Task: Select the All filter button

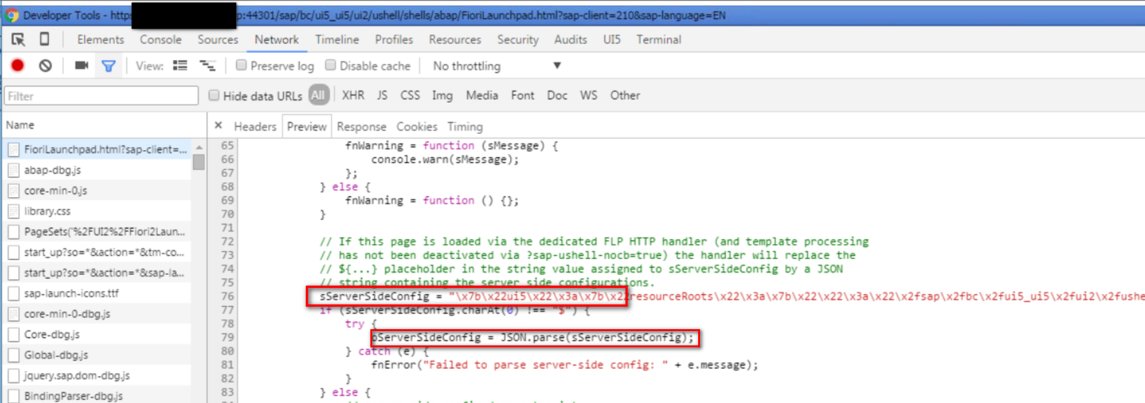Action: pyautogui.click(x=318, y=95)
